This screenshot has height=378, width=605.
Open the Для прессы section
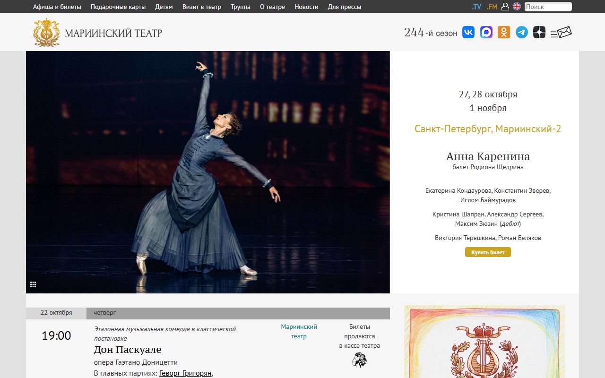tap(345, 7)
